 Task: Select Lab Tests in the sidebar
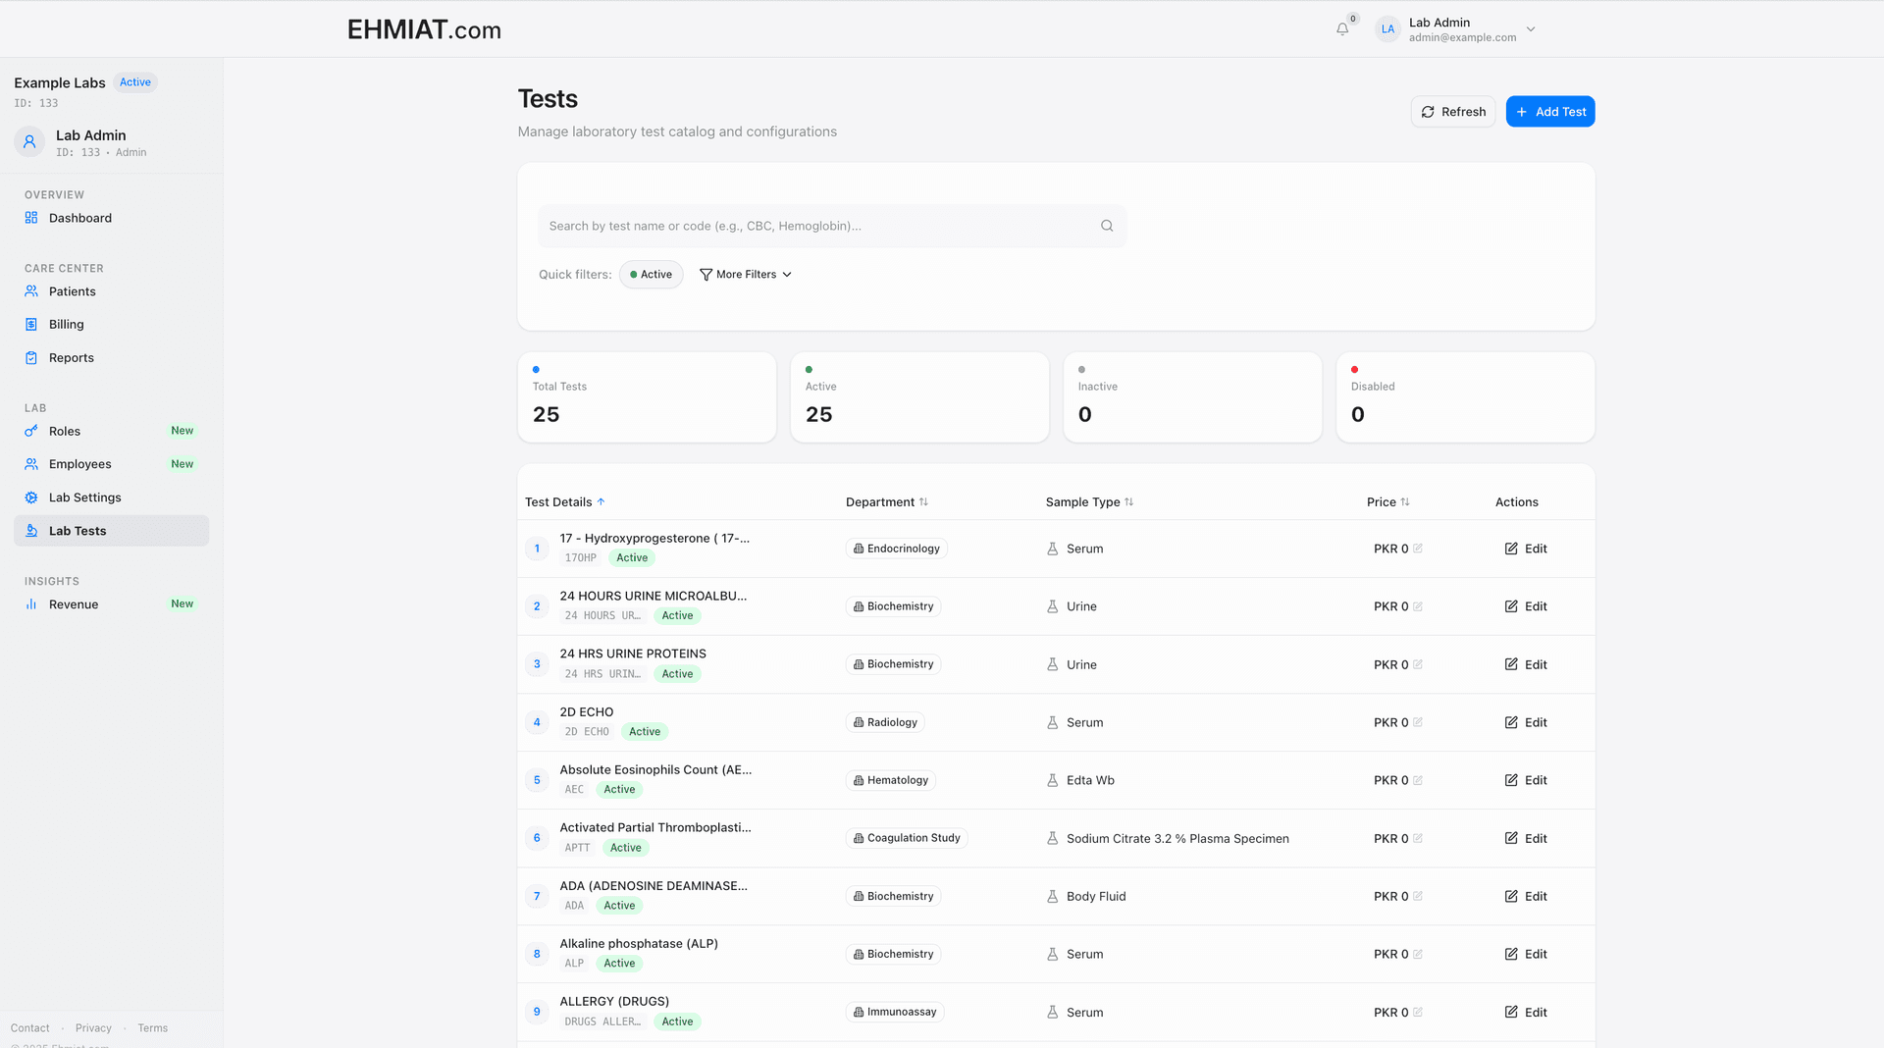[x=111, y=531]
